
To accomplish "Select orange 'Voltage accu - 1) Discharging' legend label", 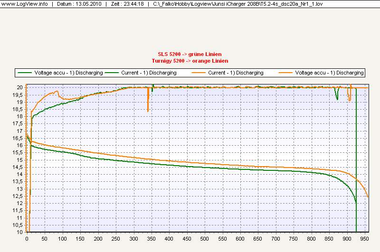I will point(329,73).
